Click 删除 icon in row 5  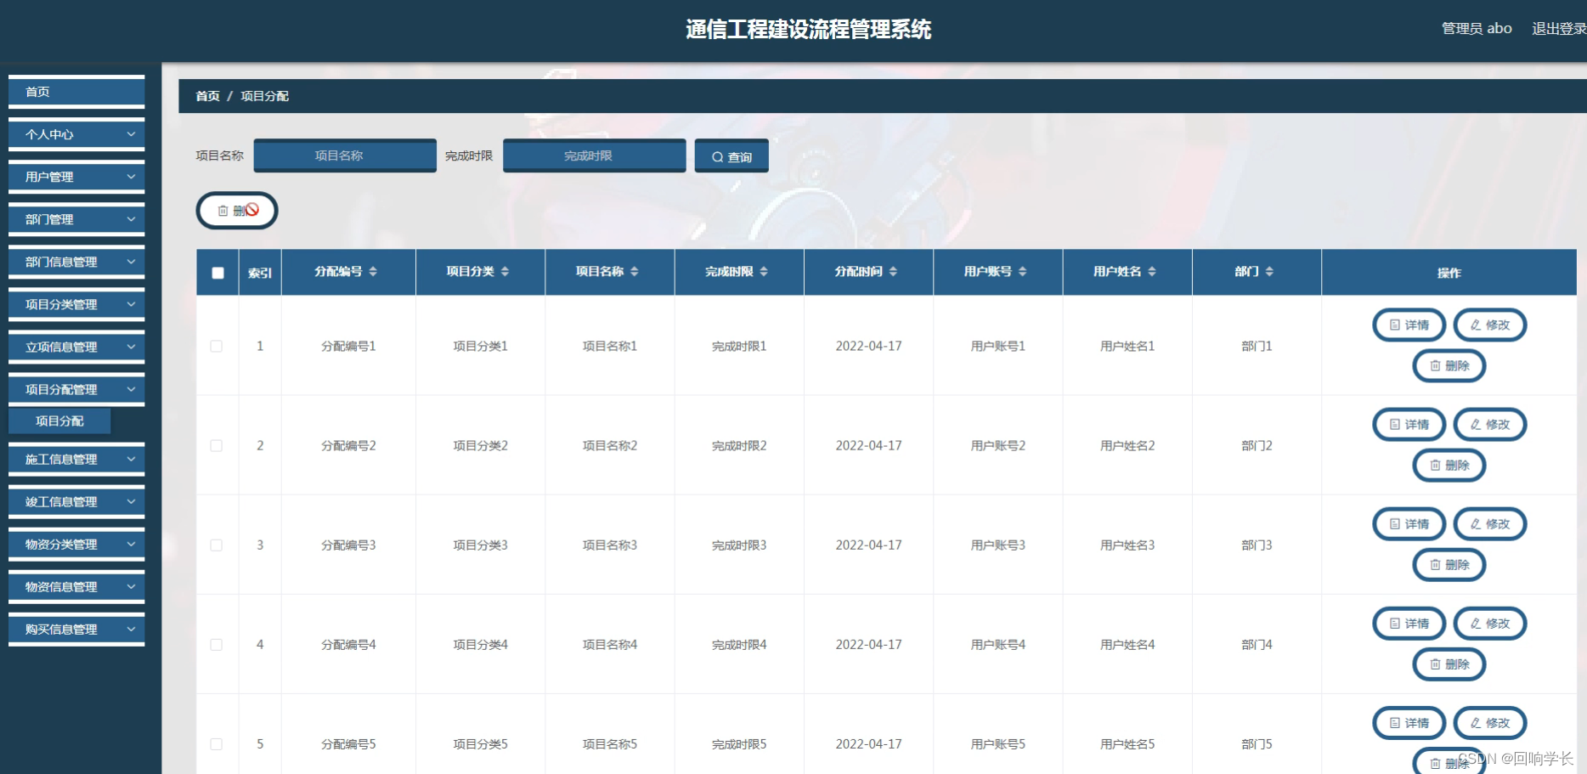pyautogui.click(x=1449, y=762)
